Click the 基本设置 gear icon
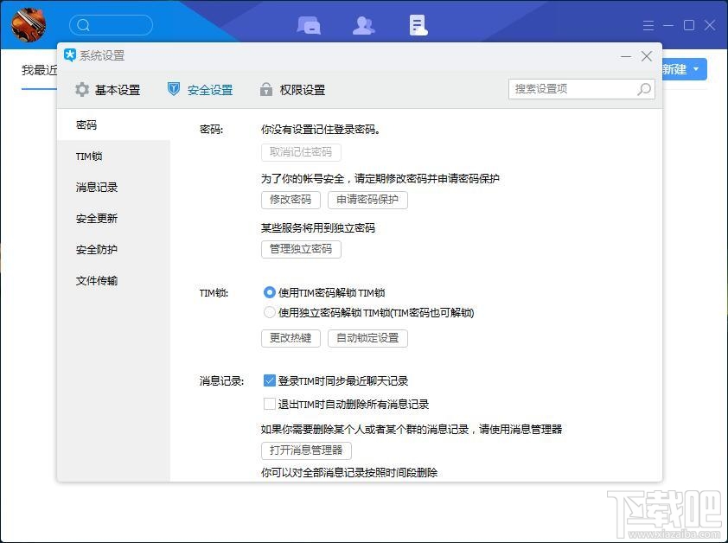The height and width of the screenshot is (543, 728). click(81, 89)
